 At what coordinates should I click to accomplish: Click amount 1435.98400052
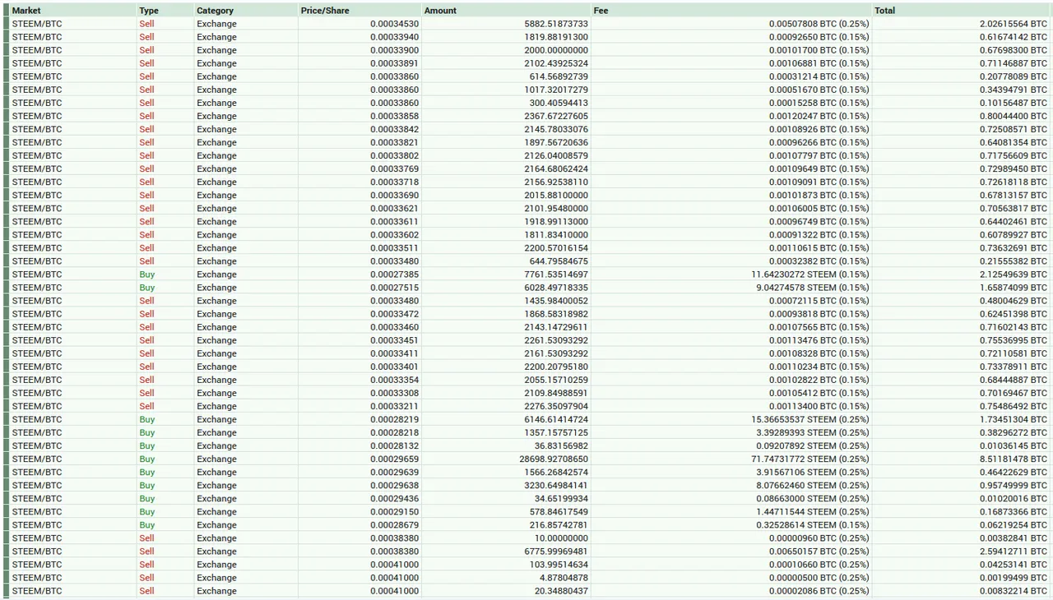coord(556,301)
